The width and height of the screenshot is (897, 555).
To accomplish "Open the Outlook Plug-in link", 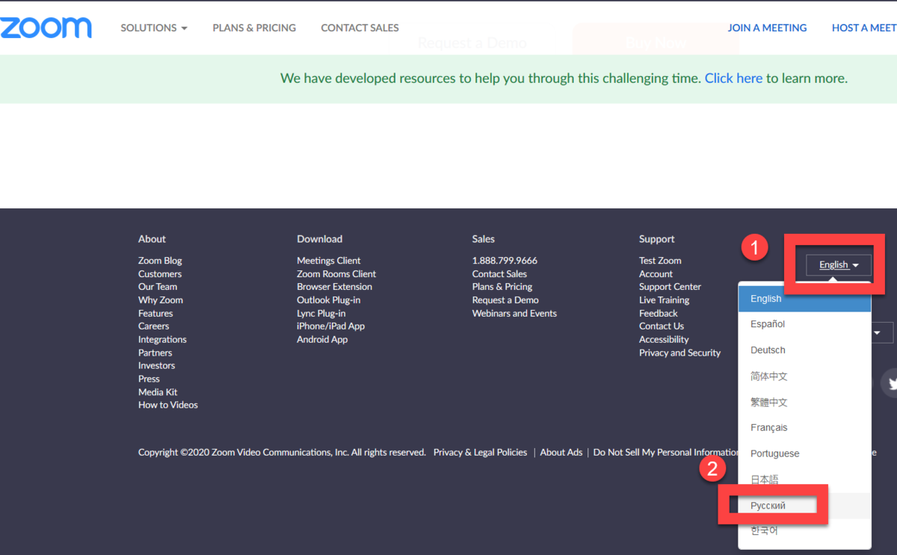I will (x=329, y=300).
